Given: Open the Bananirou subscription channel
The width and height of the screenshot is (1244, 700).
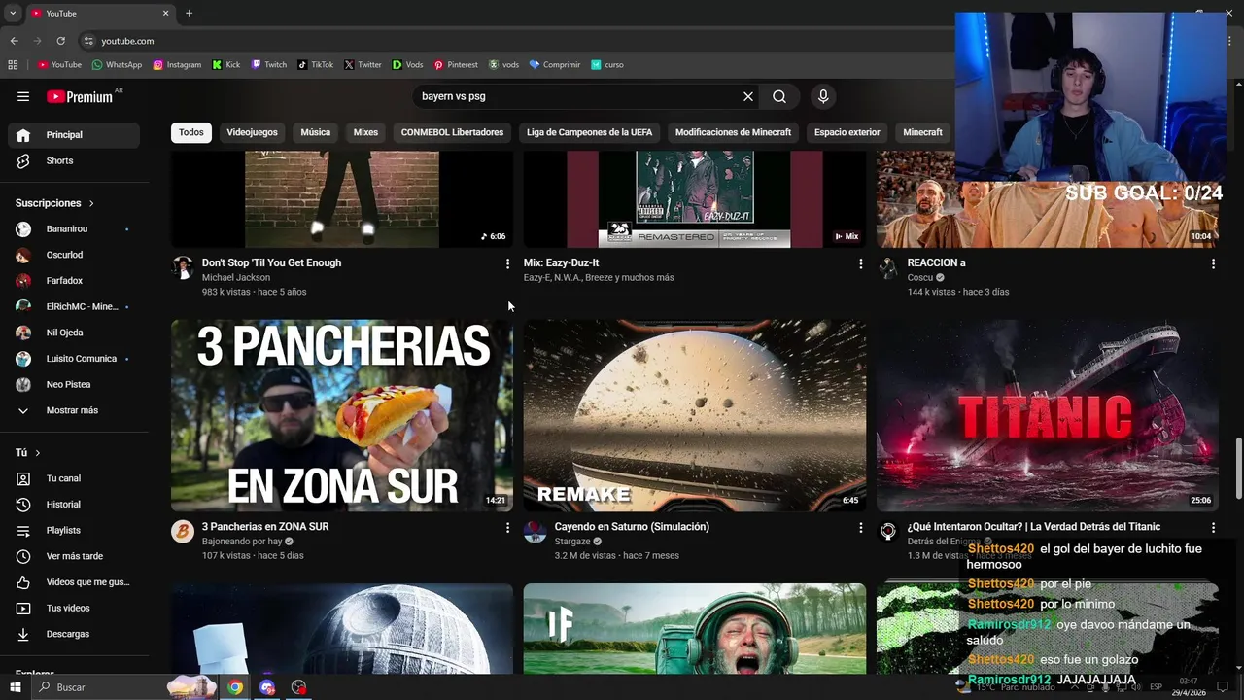Looking at the screenshot, I should point(74,228).
